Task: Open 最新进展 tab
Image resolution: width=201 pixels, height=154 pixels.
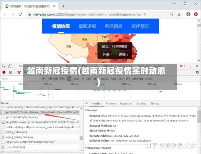Action: pyautogui.click(x=87, y=26)
